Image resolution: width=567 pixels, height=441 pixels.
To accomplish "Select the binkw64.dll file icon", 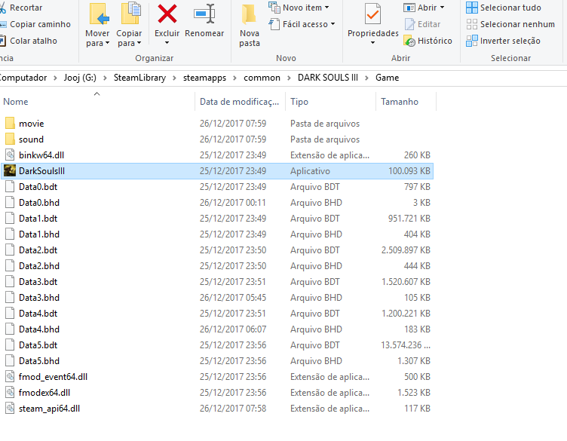I will (x=10, y=155).
